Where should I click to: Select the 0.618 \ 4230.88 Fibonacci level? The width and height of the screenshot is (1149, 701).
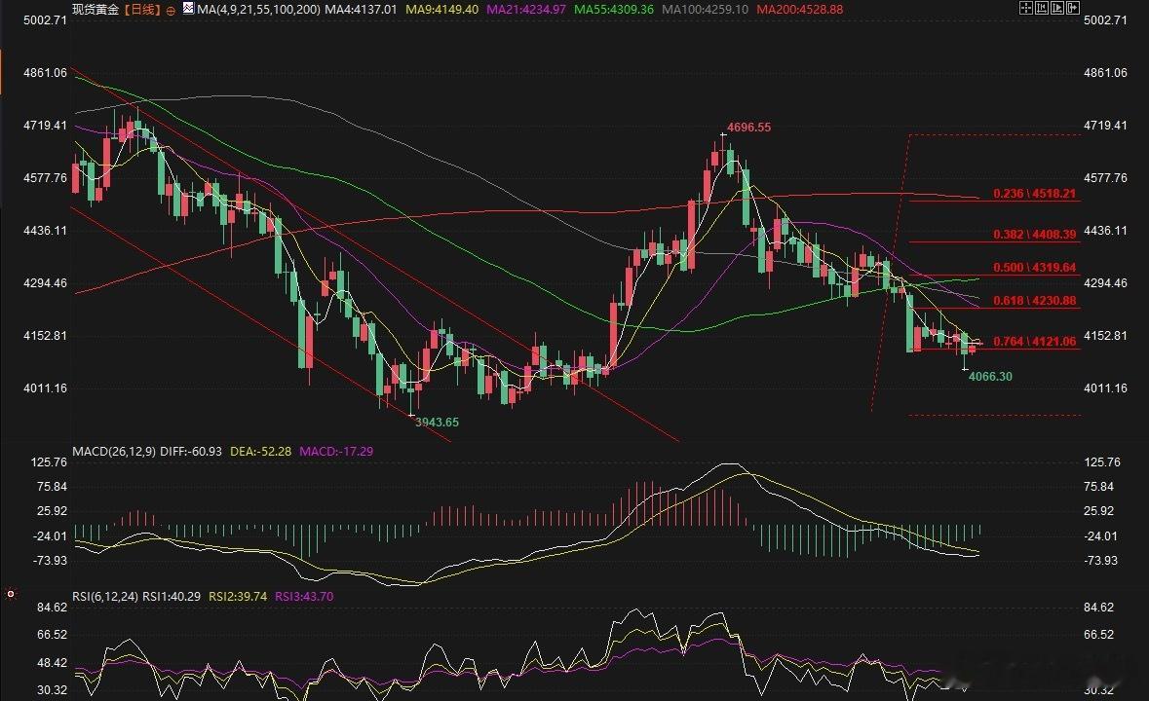click(1035, 301)
